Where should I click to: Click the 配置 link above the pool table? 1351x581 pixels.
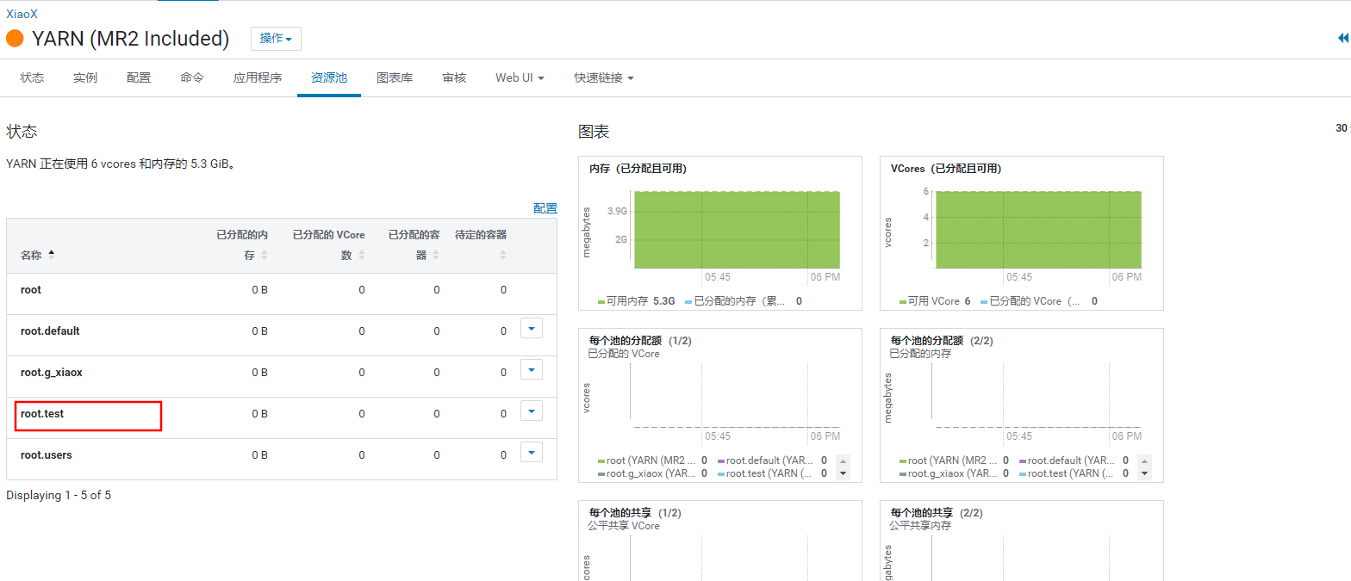(545, 208)
